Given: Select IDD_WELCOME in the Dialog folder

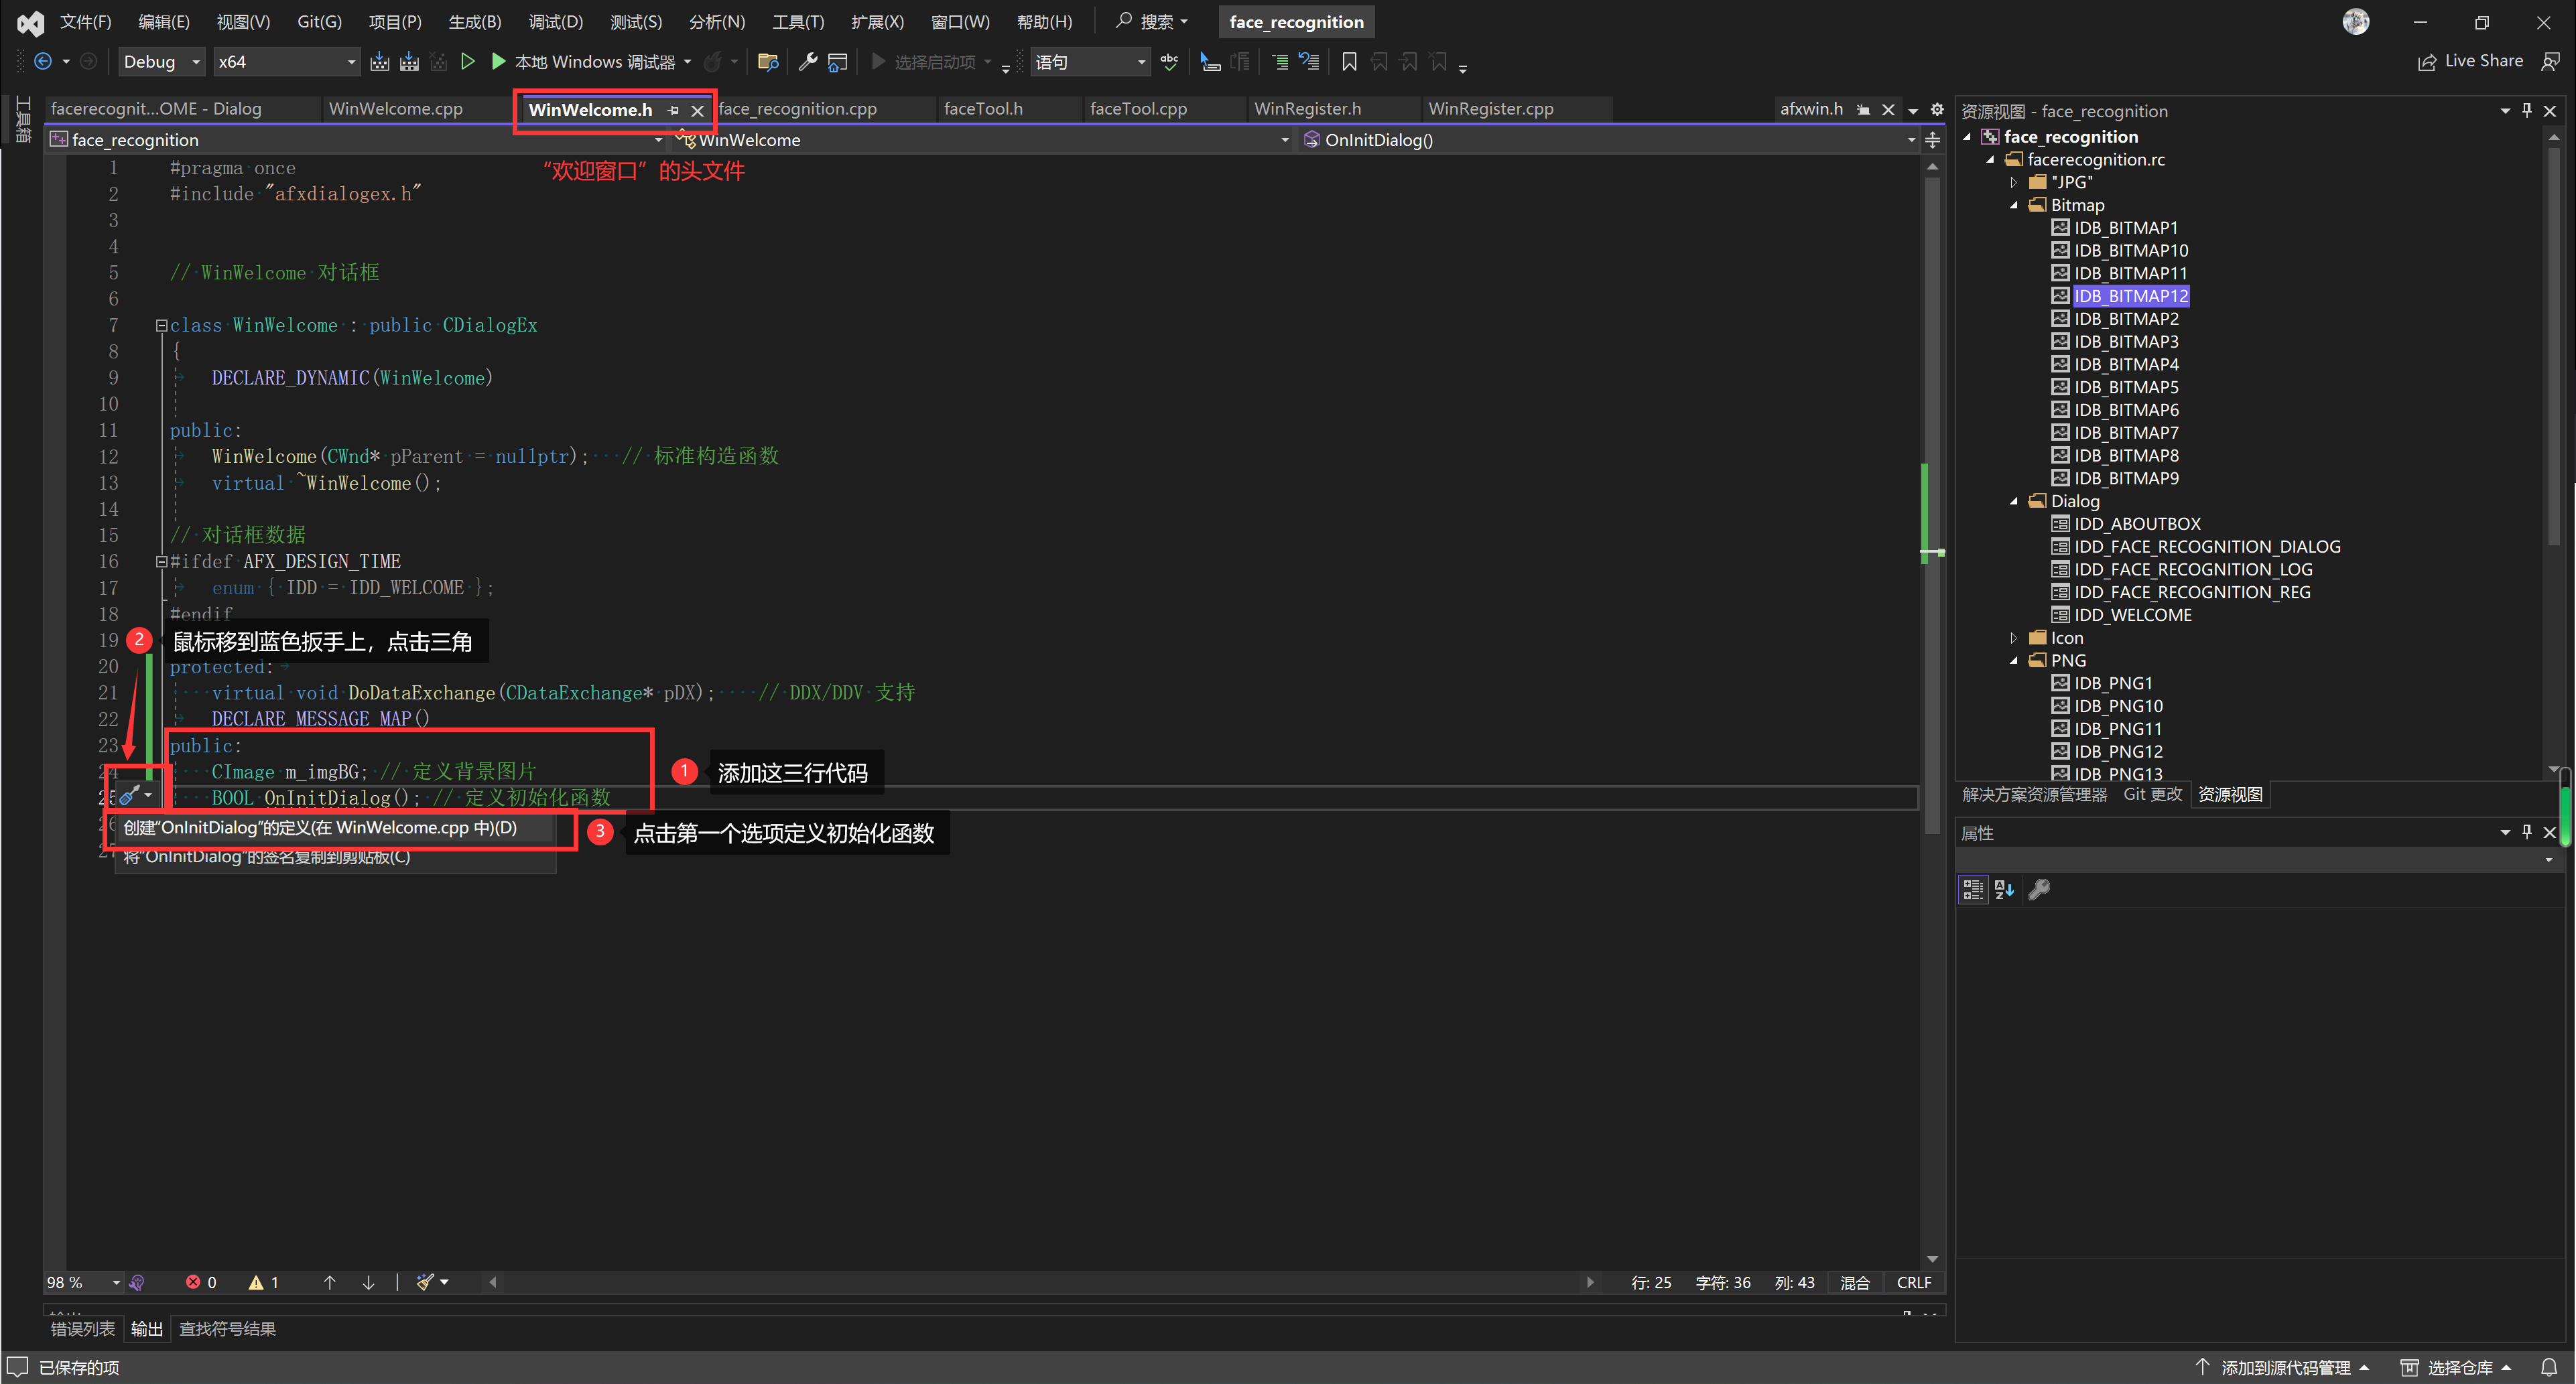Looking at the screenshot, I should [x=2132, y=615].
